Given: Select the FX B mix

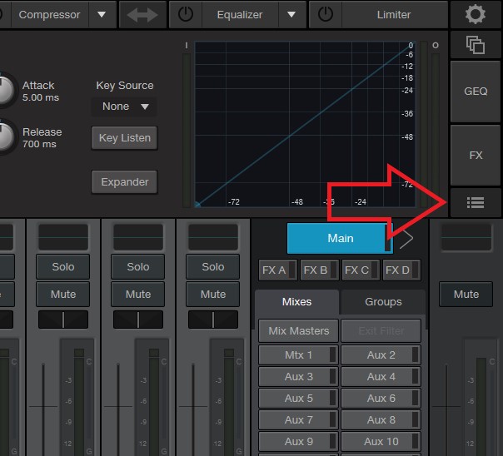Looking at the screenshot, I should click(x=319, y=270).
